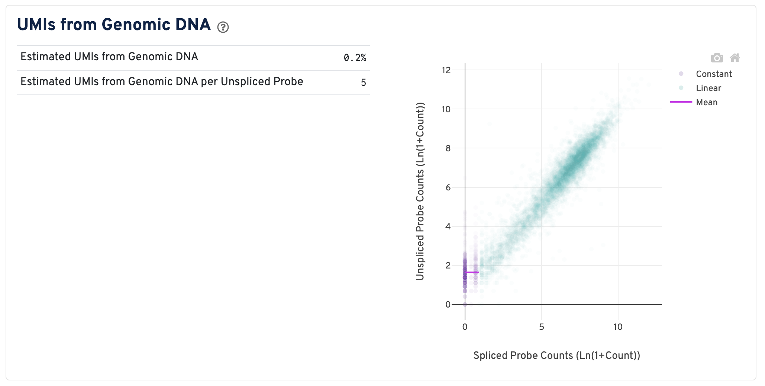Select the 'Estimated UMIs from Genomic DNA' row label
The width and height of the screenshot is (765, 386).
(x=109, y=57)
